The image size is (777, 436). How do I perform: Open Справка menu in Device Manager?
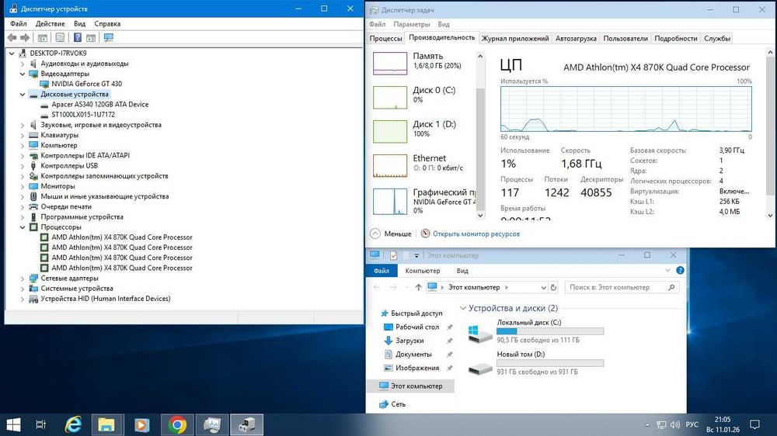107,24
